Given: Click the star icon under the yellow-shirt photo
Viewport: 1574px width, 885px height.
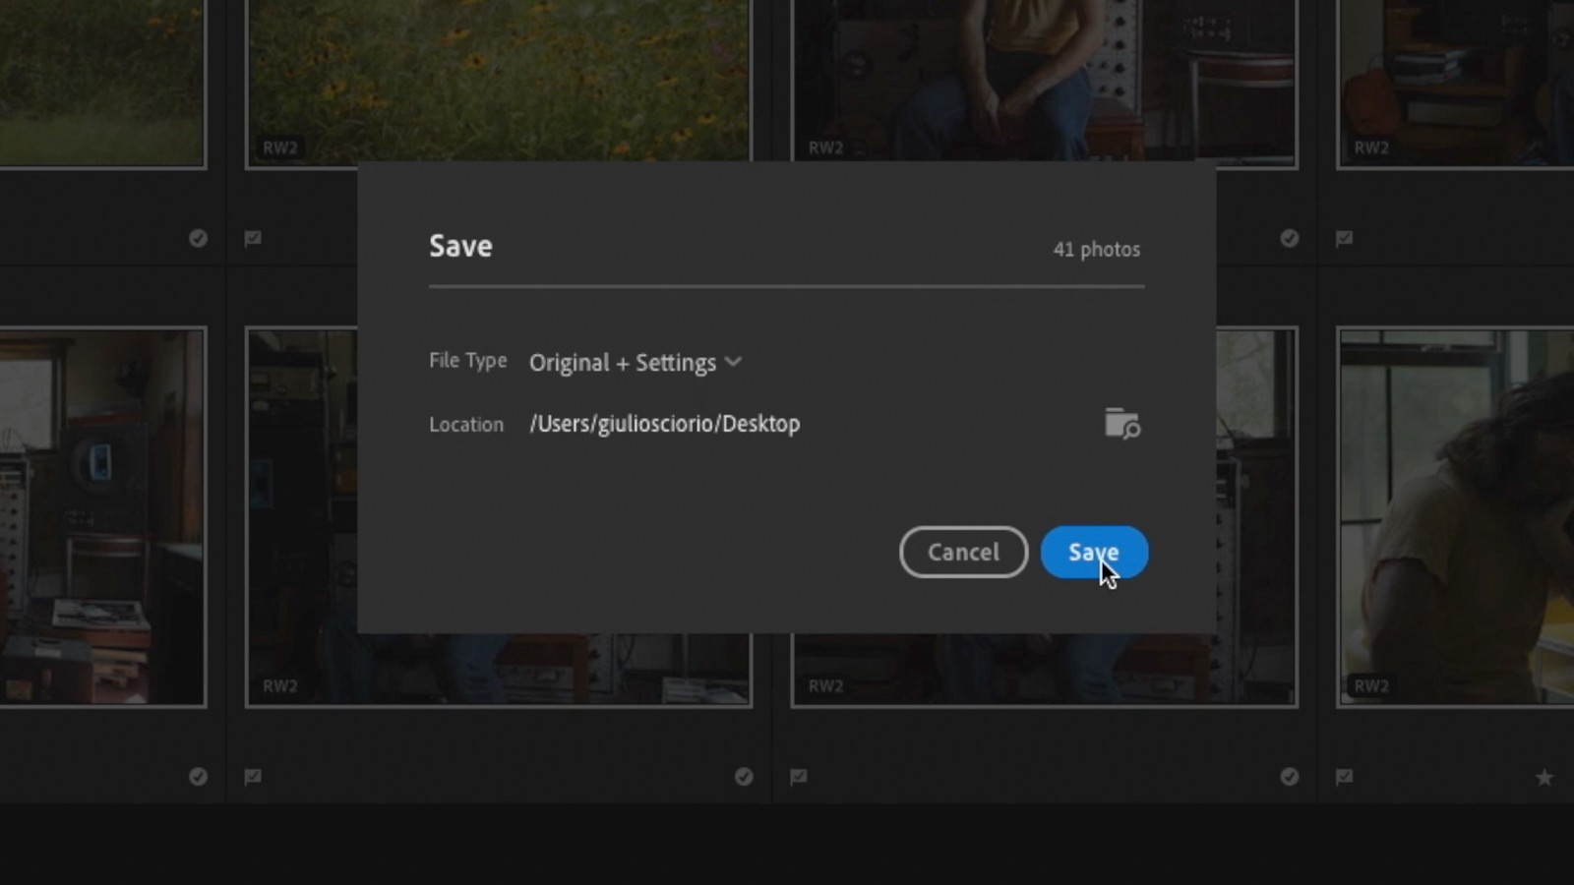Looking at the screenshot, I should (1544, 777).
